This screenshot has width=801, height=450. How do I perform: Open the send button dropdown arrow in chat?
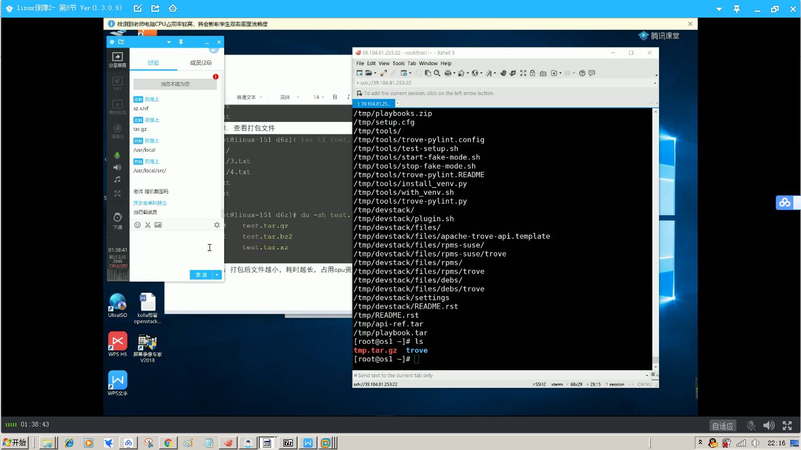click(217, 275)
